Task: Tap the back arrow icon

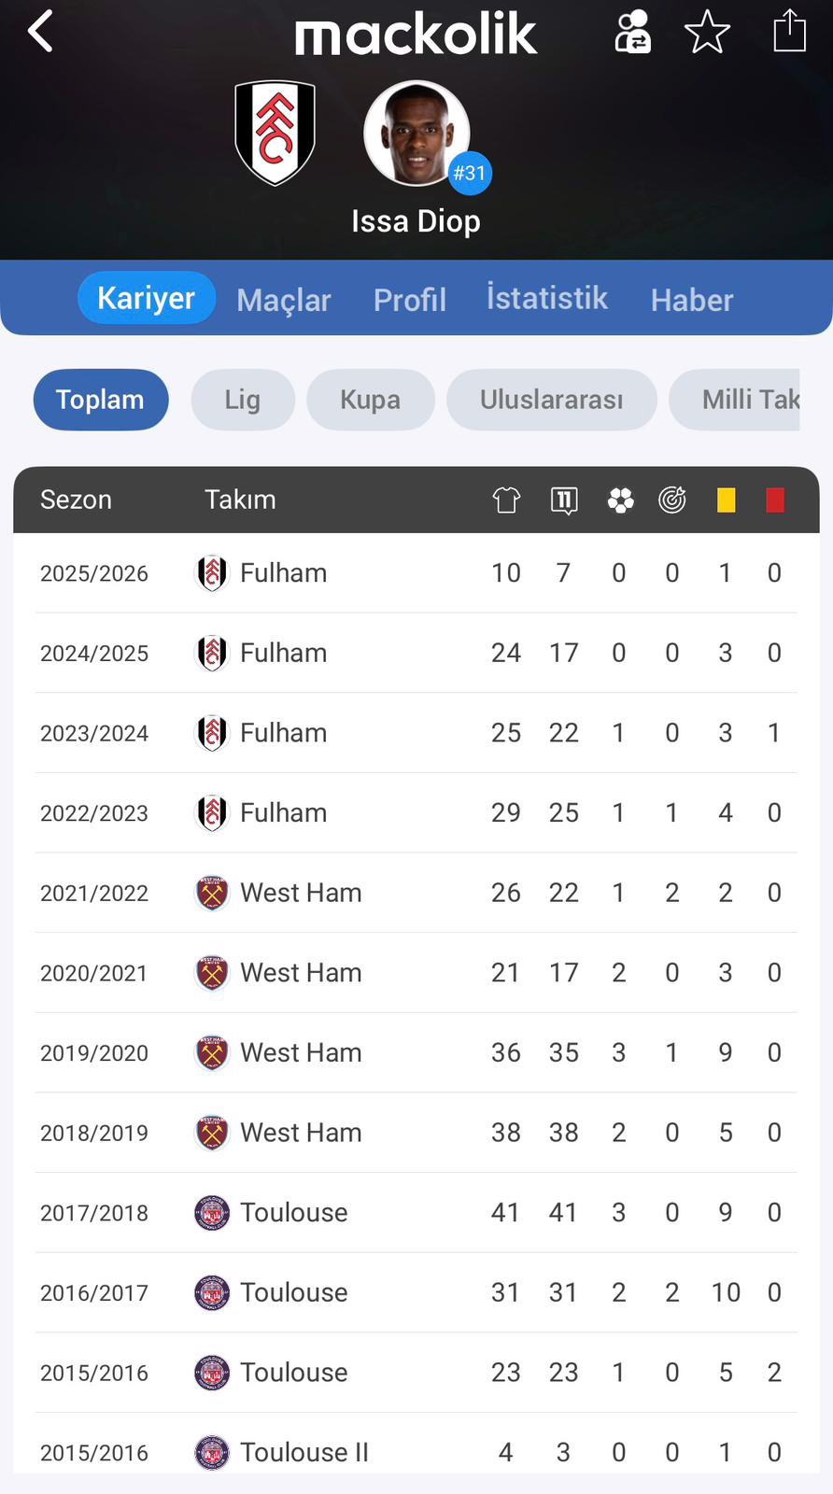Action: [41, 33]
